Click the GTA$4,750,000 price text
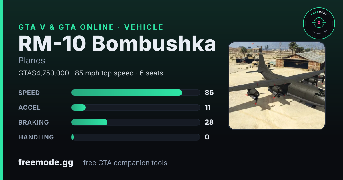The width and height of the screenshot is (343, 180). 43,73
